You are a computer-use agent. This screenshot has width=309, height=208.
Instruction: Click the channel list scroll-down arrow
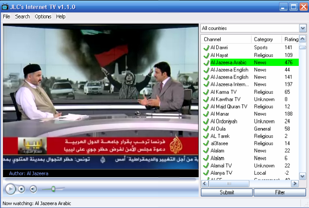(x=303, y=176)
